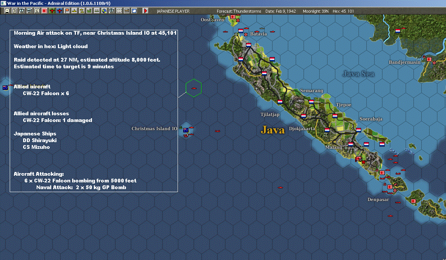Click the Malang label
The width and height of the screenshot is (446, 260).
[x=333, y=147]
